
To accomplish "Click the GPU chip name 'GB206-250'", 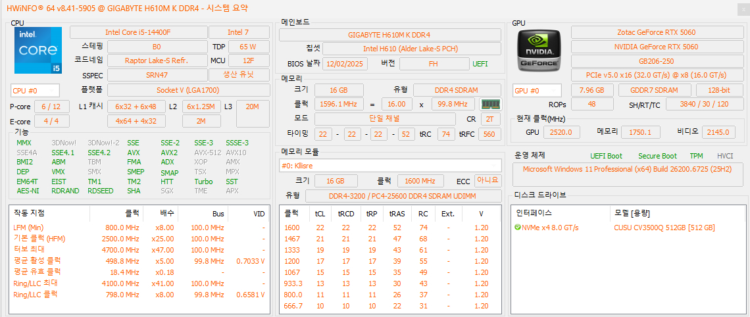I will tap(656, 61).
